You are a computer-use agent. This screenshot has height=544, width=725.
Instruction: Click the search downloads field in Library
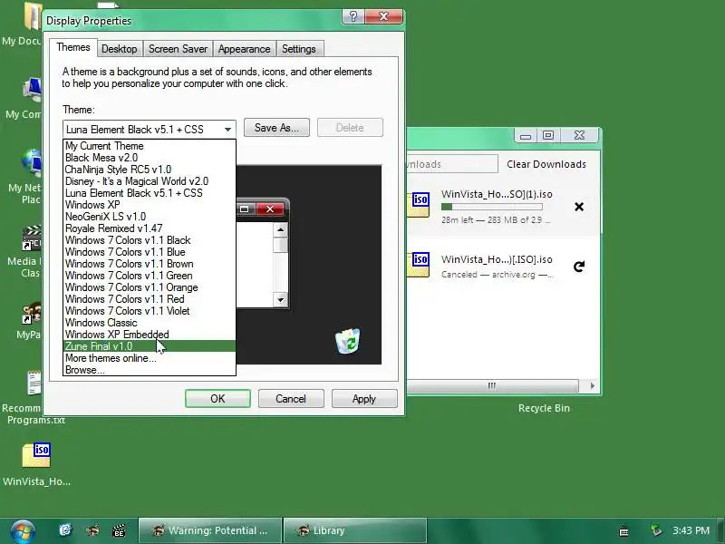451,164
